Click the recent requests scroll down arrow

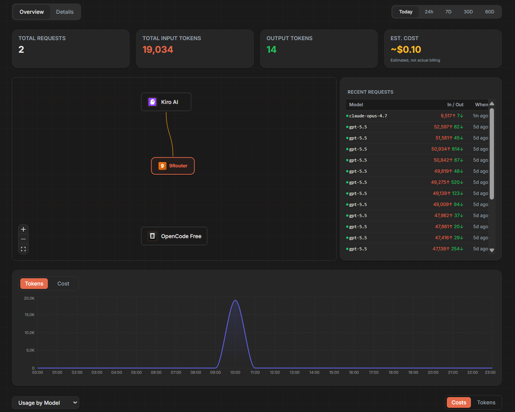click(x=492, y=250)
